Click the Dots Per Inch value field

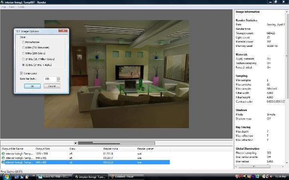coord(51,79)
